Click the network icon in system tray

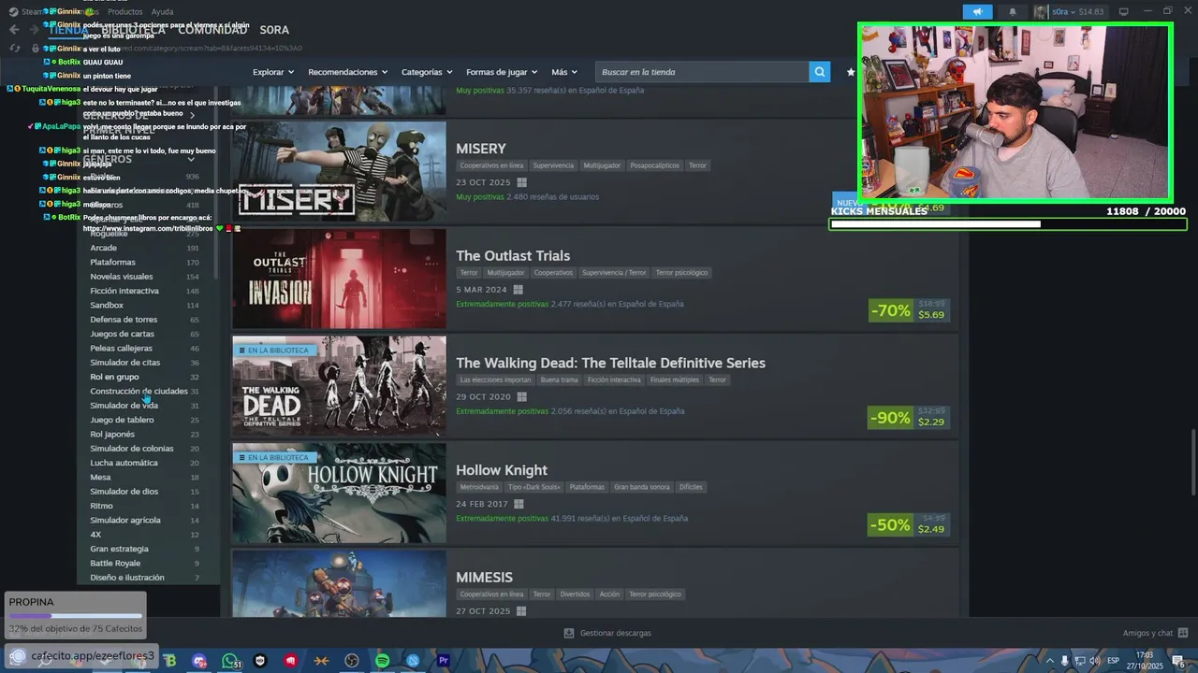tap(1079, 661)
